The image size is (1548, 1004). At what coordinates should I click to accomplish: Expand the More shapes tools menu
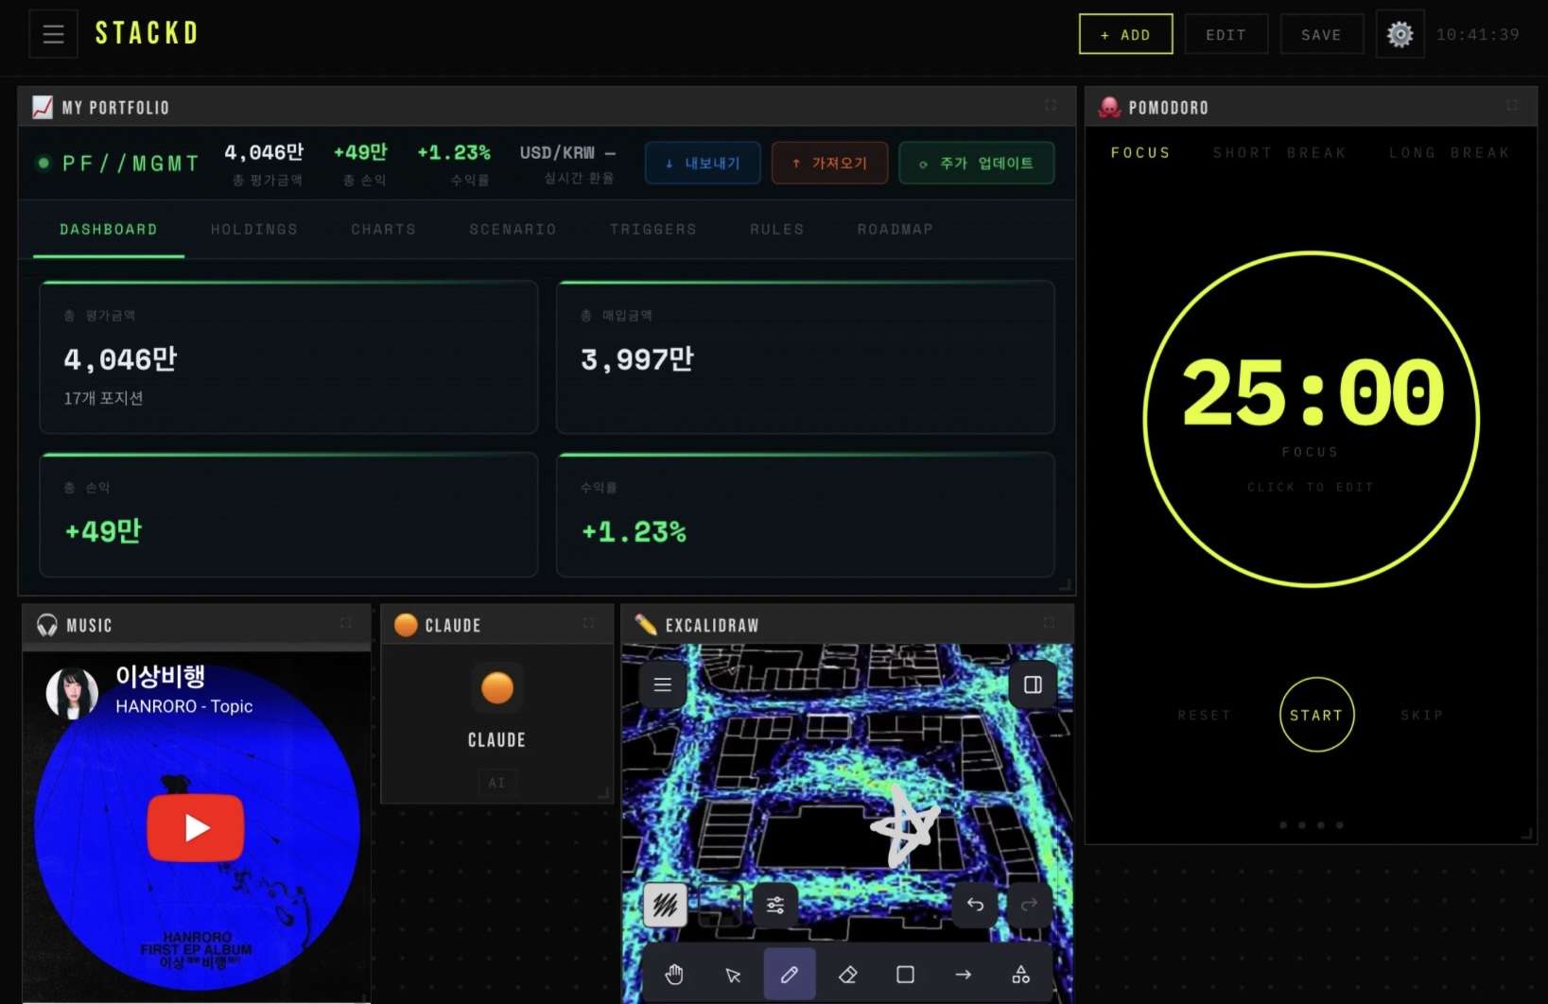click(1021, 975)
